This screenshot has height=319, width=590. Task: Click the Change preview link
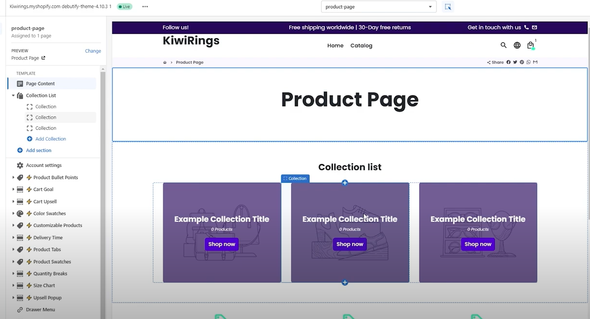[93, 51]
